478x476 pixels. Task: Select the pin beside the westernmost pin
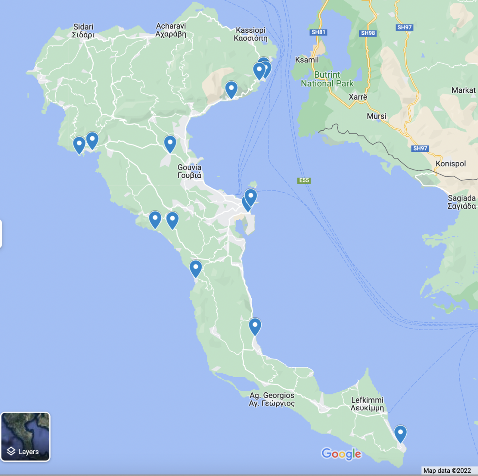coord(92,141)
